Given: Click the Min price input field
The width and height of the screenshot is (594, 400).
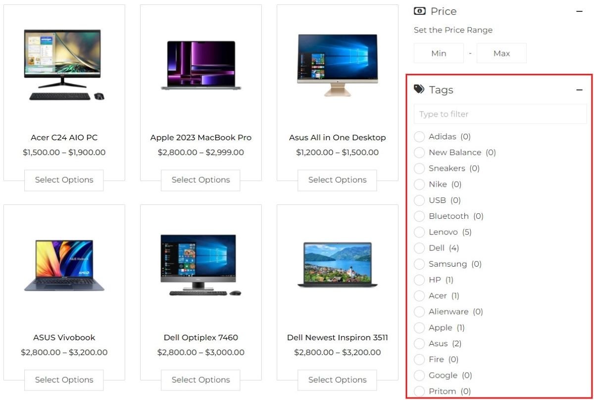Looking at the screenshot, I should pyautogui.click(x=439, y=53).
